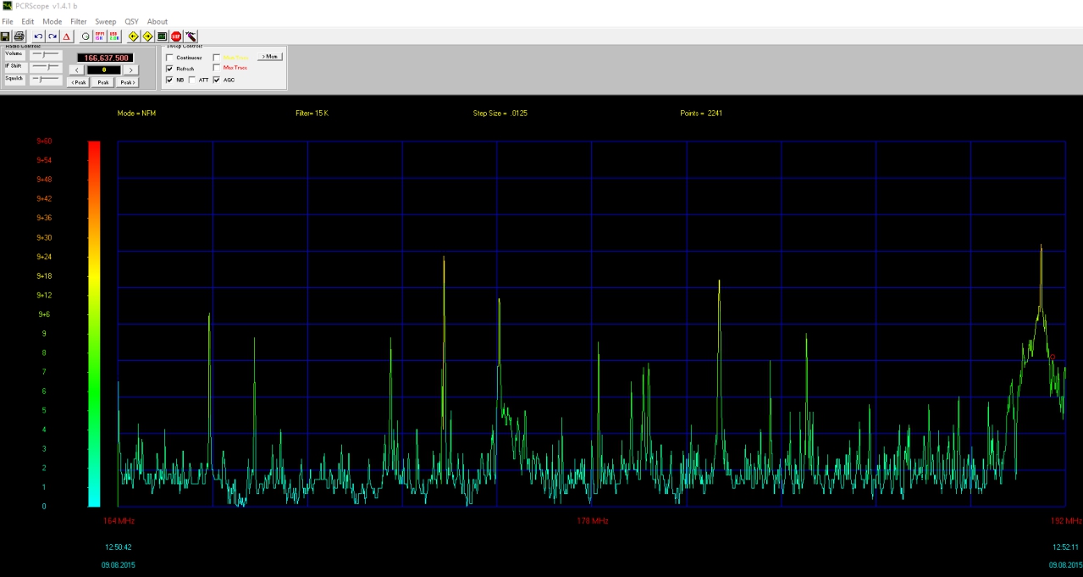
Task: Open the About menu
Action: click(x=157, y=21)
